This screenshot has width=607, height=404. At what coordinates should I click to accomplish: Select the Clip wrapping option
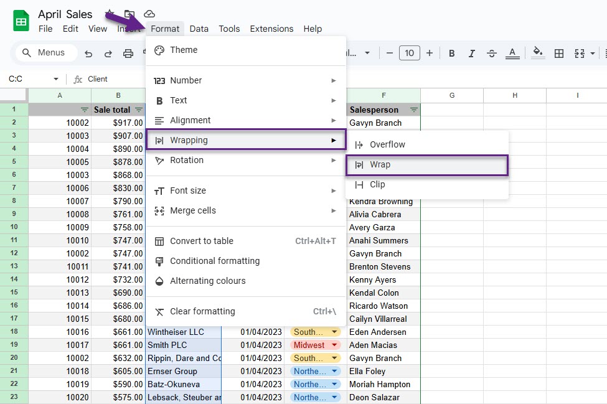tap(427, 185)
